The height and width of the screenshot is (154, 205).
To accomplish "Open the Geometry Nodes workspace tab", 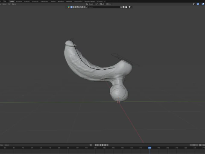I will coord(90,1).
